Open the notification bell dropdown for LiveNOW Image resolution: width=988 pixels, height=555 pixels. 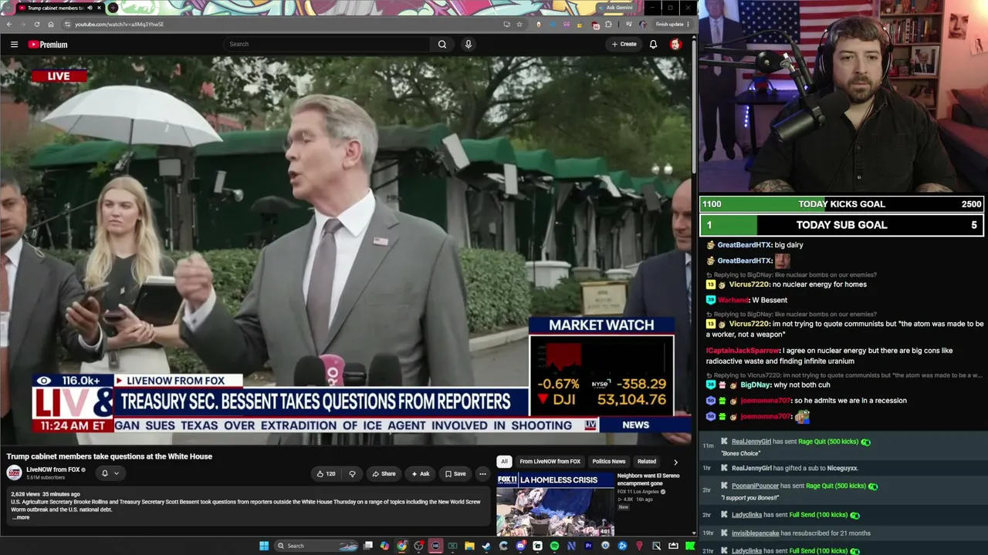pos(110,473)
